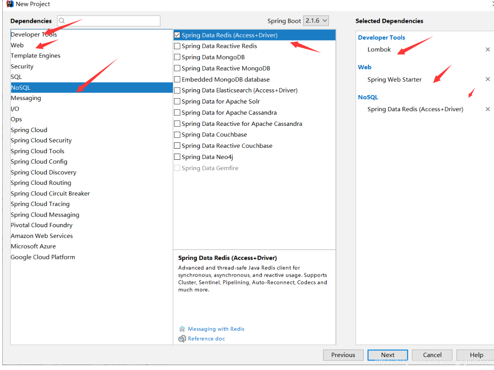494x370 pixels.
Task: Click disabled Spring Data Gemfire checkbox
Action: [x=177, y=168]
